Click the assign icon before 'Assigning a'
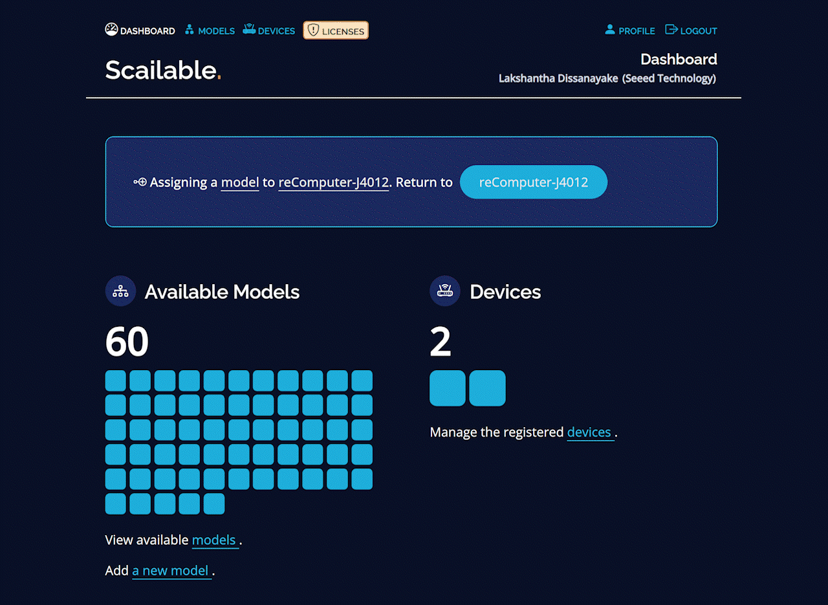 (140, 182)
